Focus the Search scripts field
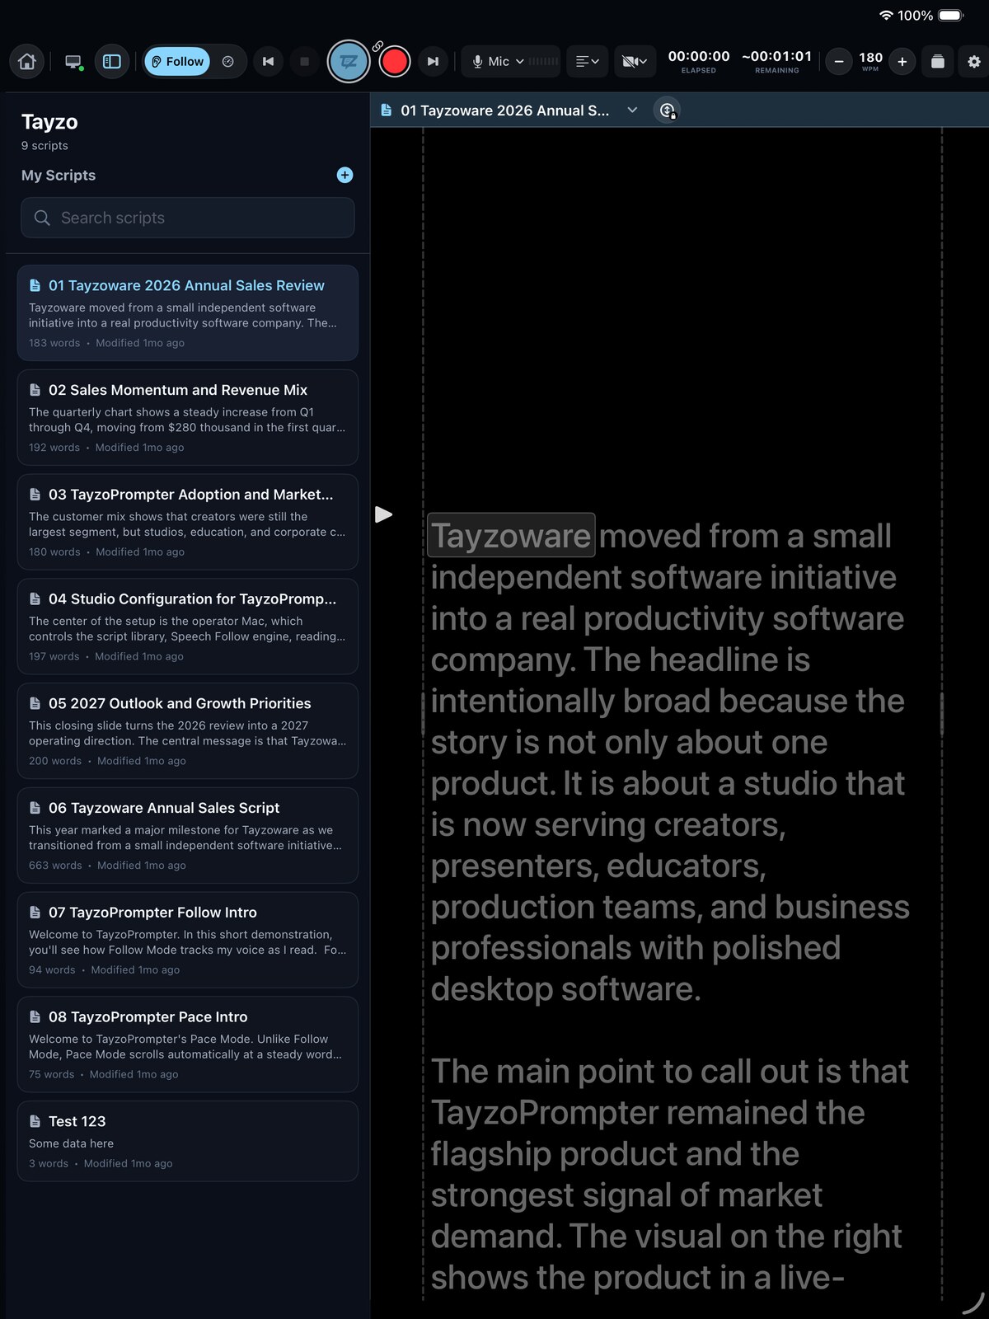This screenshot has height=1319, width=989. [x=188, y=218]
